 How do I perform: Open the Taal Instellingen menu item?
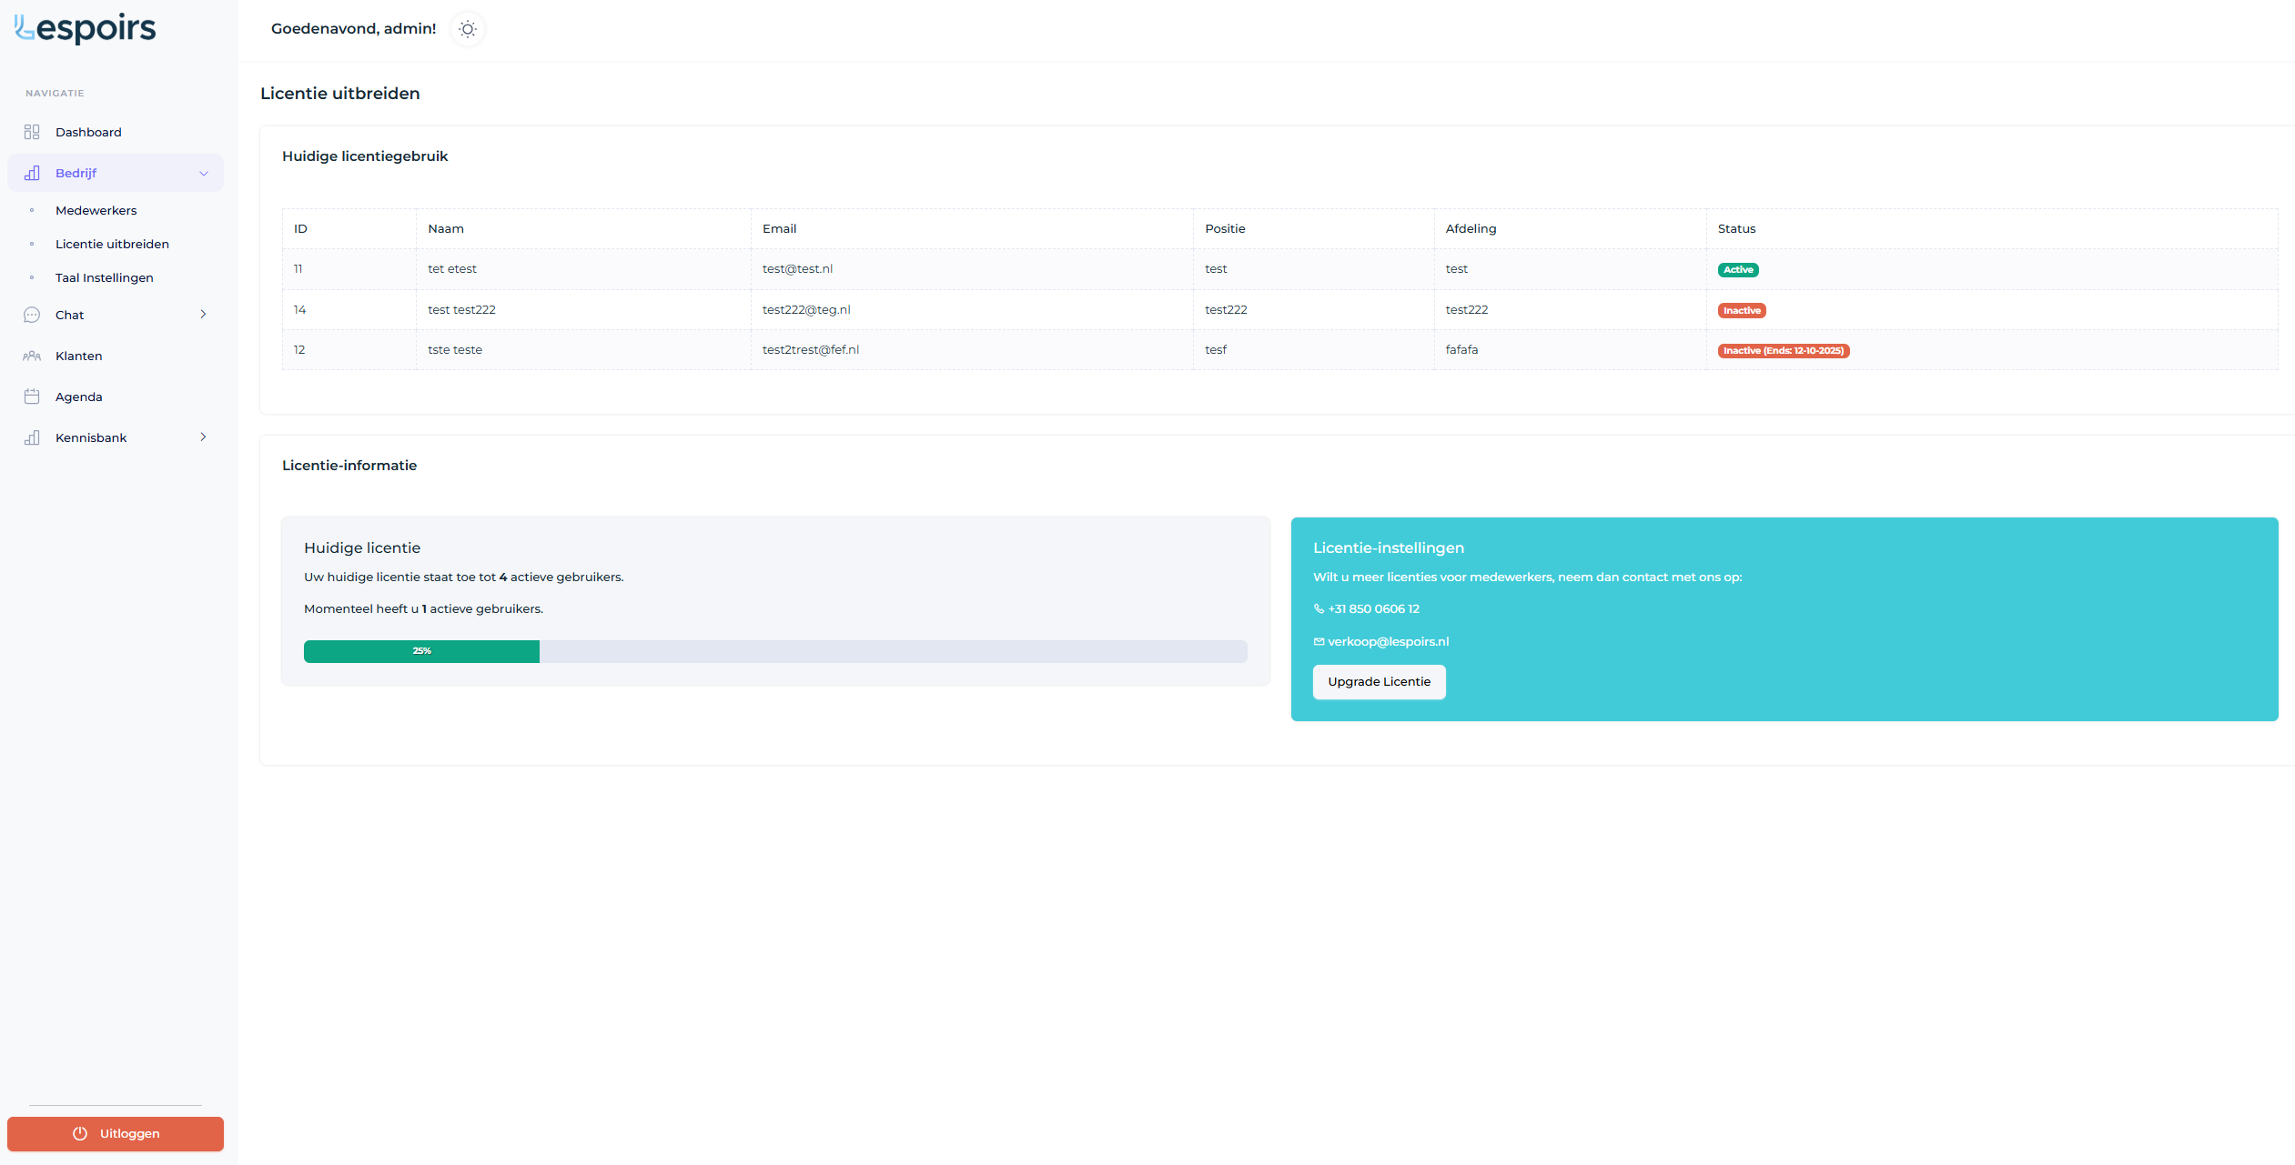[104, 277]
